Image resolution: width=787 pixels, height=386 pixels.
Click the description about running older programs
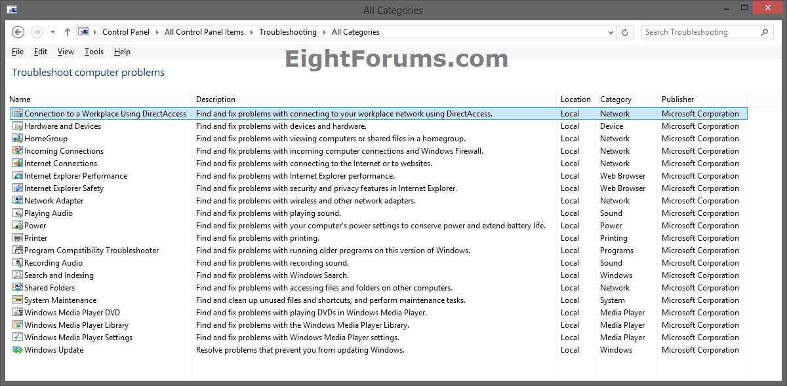(x=333, y=251)
